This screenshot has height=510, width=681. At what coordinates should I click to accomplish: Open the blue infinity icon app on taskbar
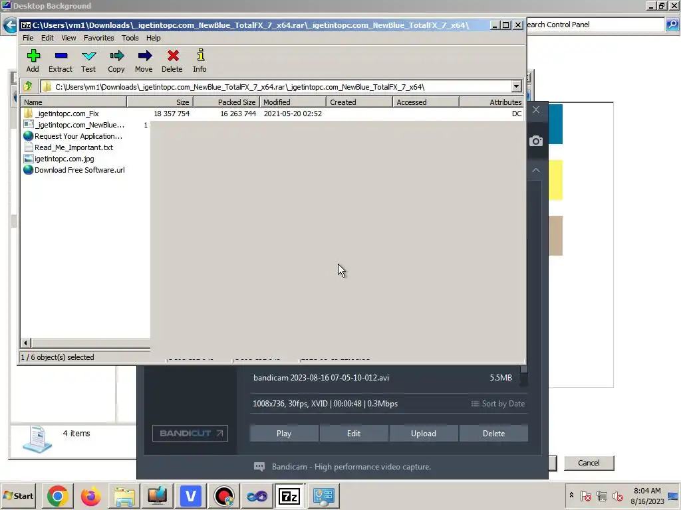257,496
